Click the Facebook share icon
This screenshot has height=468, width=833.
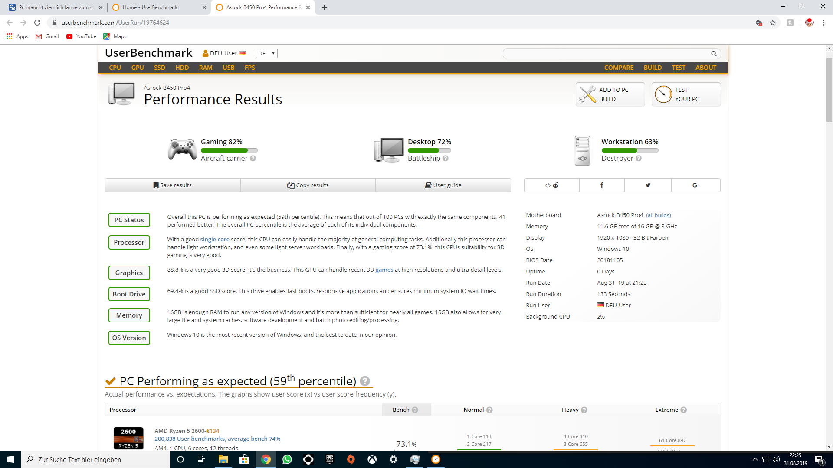click(601, 185)
